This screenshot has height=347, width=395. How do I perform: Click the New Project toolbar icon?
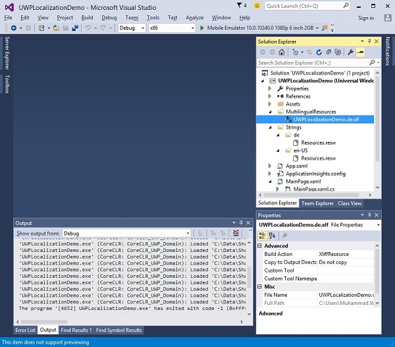point(41,28)
